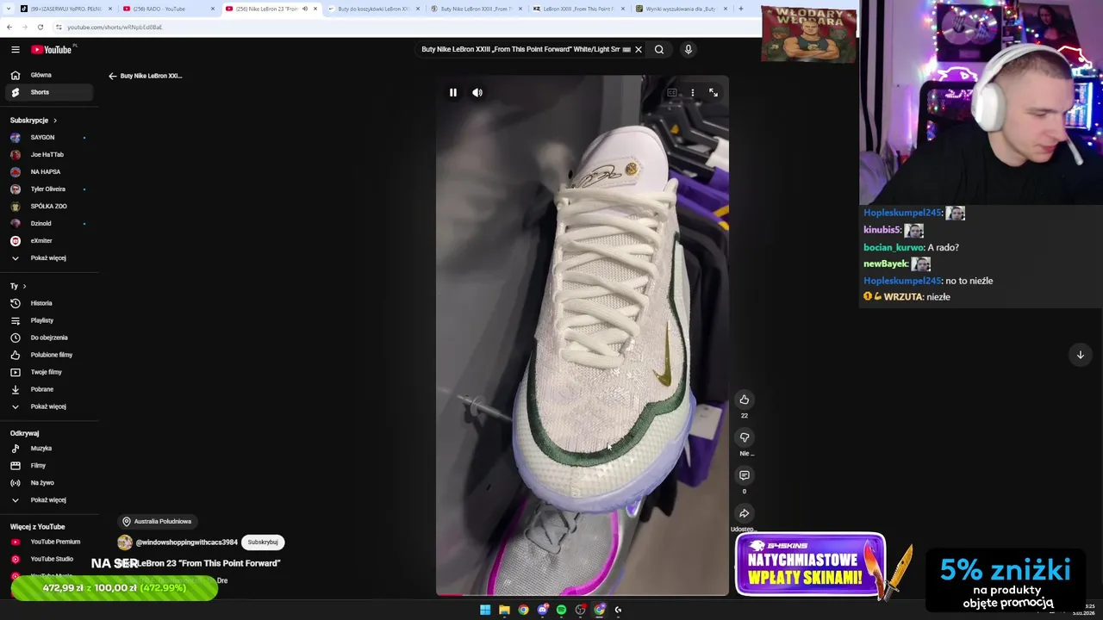Click the YouTube search input field
1103x620 pixels.
520,50
